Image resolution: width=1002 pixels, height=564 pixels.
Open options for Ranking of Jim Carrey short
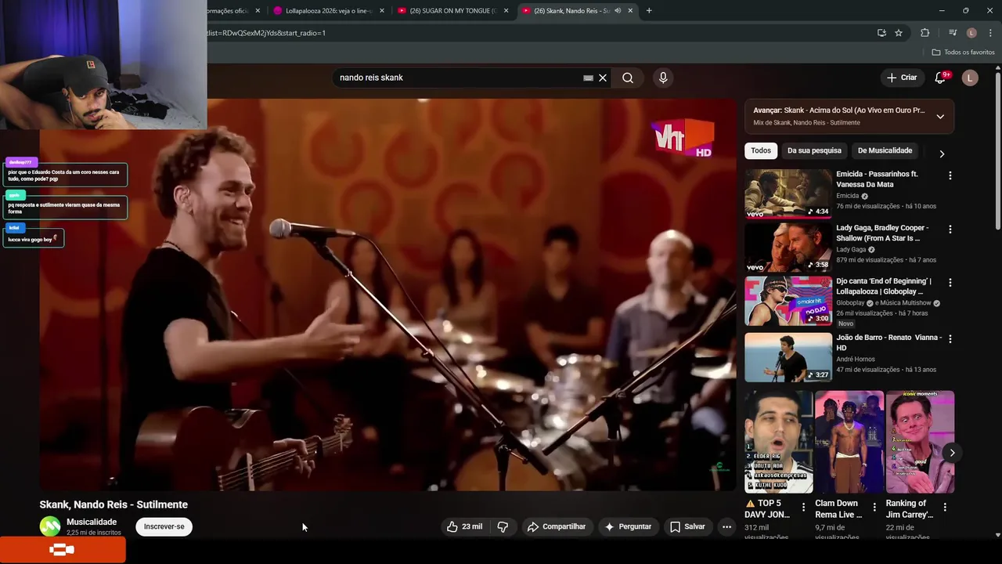[x=945, y=507]
